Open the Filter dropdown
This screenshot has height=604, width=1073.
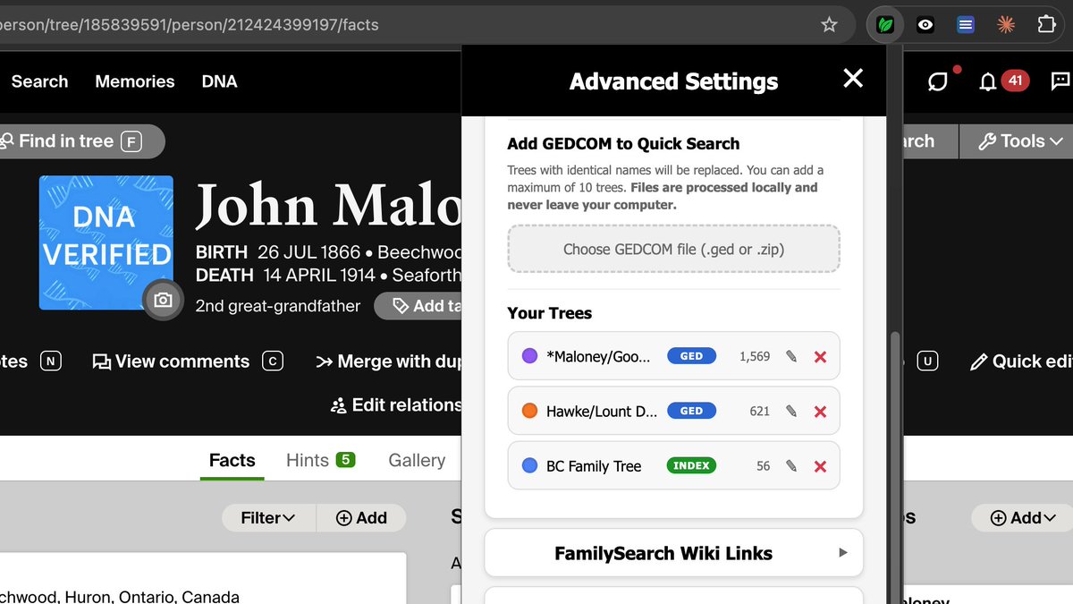[268, 517]
